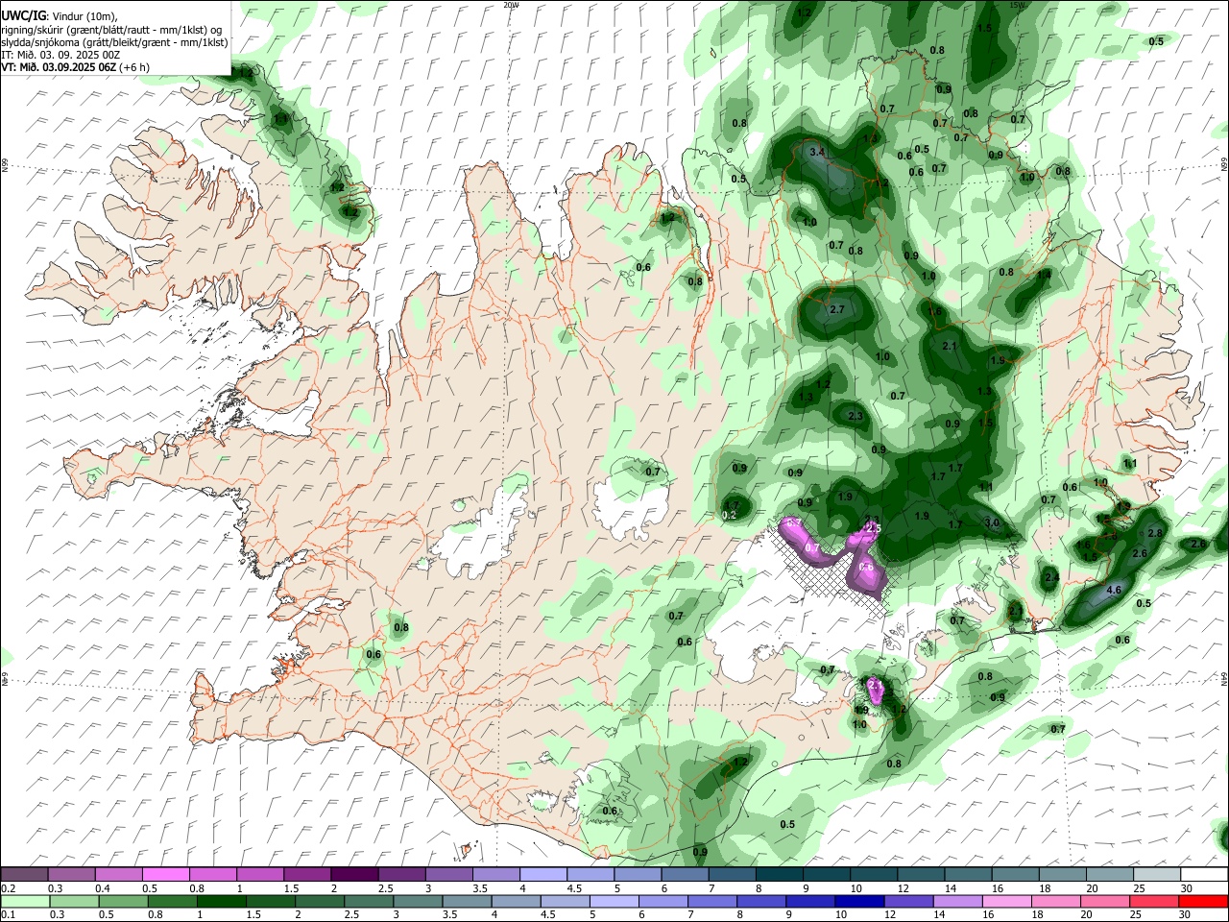
Task: Click the 2.4 precipitation value on the map
Action: coord(1051,577)
